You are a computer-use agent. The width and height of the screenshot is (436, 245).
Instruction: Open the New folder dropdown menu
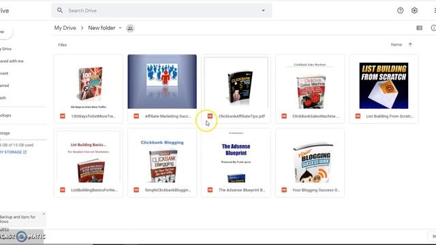(x=120, y=28)
